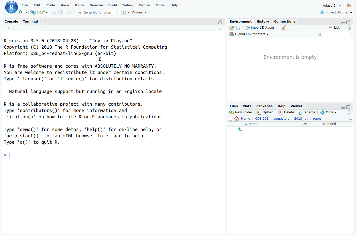Refresh the file listing
The image size is (356, 235).
(x=349, y=112)
